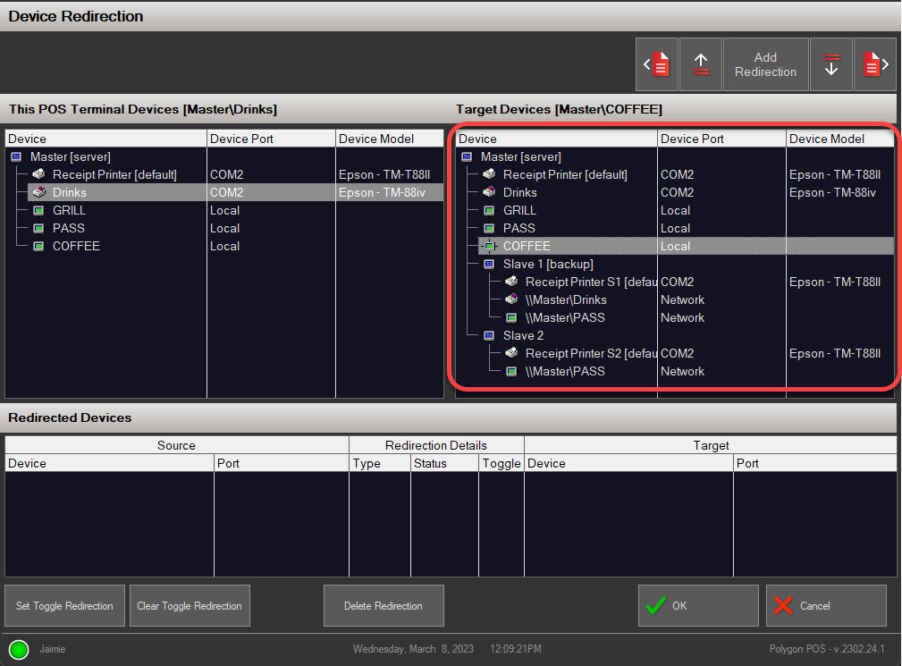Viewport: 902px width, 666px height.
Task: Click the right-pointing red document transfer icon
Action: (x=874, y=63)
